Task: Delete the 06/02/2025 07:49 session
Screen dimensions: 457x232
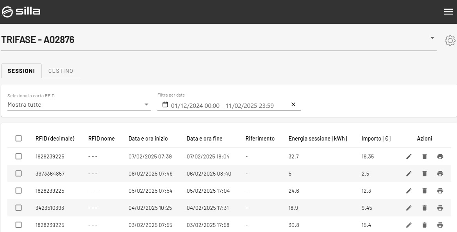Action: pyautogui.click(x=424, y=174)
